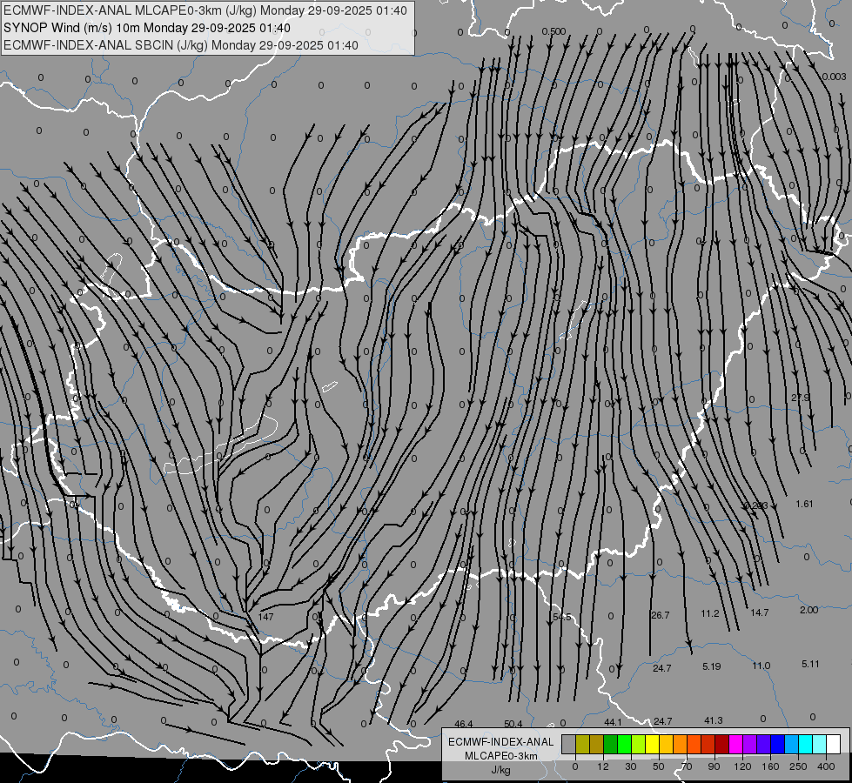852x783 pixels.
Task: Click the map value 14.7
Action: 759,612
